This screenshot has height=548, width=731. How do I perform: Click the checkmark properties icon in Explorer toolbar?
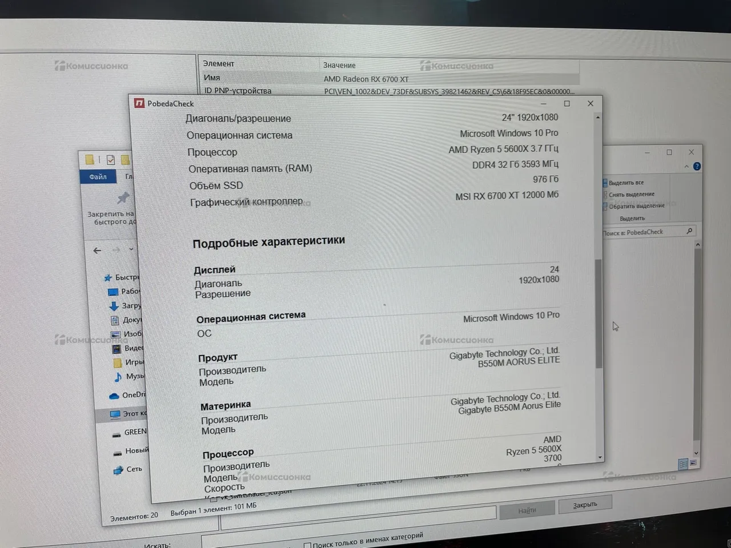coord(111,160)
